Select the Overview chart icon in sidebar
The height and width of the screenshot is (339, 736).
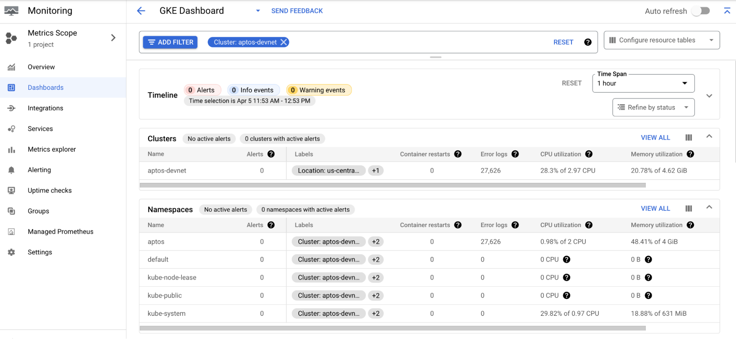(11, 67)
